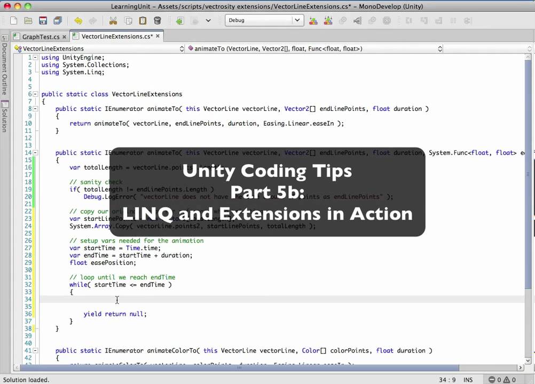Click the 34 : 9 cursor position indicator
Image resolution: width=535 pixels, height=384 pixels.
447,380
